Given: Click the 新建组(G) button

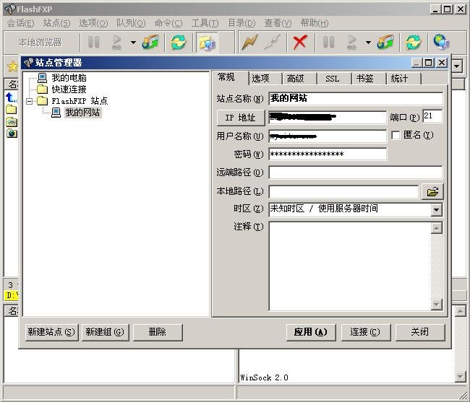Looking at the screenshot, I should (105, 332).
